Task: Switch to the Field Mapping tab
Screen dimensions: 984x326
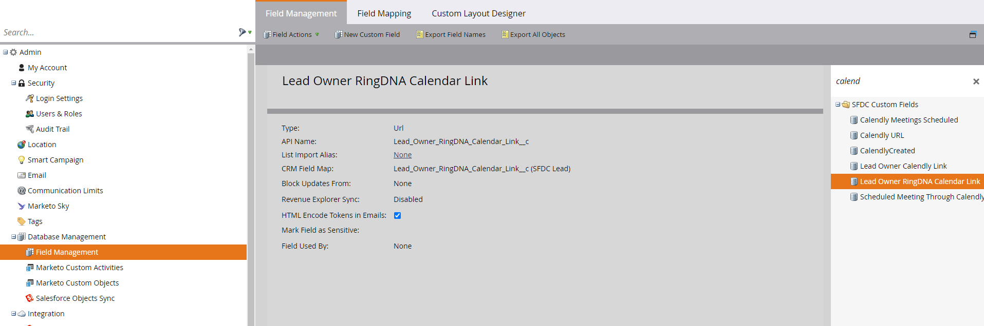Action: click(384, 13)
